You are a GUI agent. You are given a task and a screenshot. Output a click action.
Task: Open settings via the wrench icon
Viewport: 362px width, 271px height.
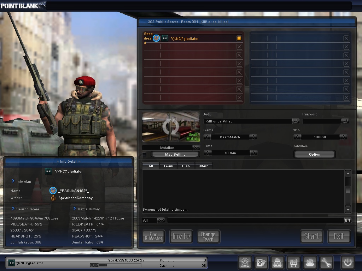pyautogui.click(x=326, y=263)
